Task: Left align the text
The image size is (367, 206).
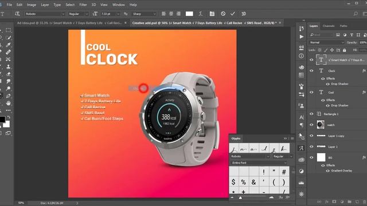Action: pos(163,14)
